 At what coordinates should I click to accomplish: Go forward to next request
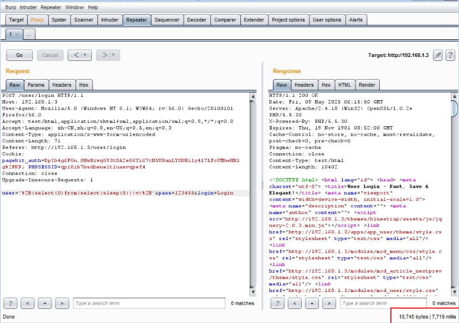104,55
